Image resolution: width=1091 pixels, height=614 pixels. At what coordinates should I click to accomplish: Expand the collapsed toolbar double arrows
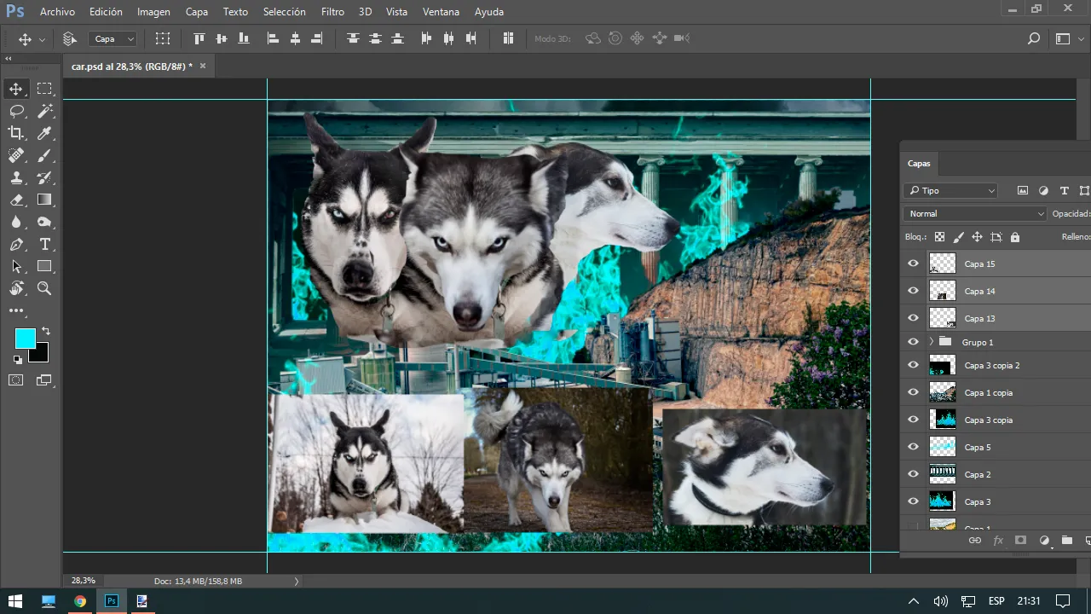[x=9, y=59]
